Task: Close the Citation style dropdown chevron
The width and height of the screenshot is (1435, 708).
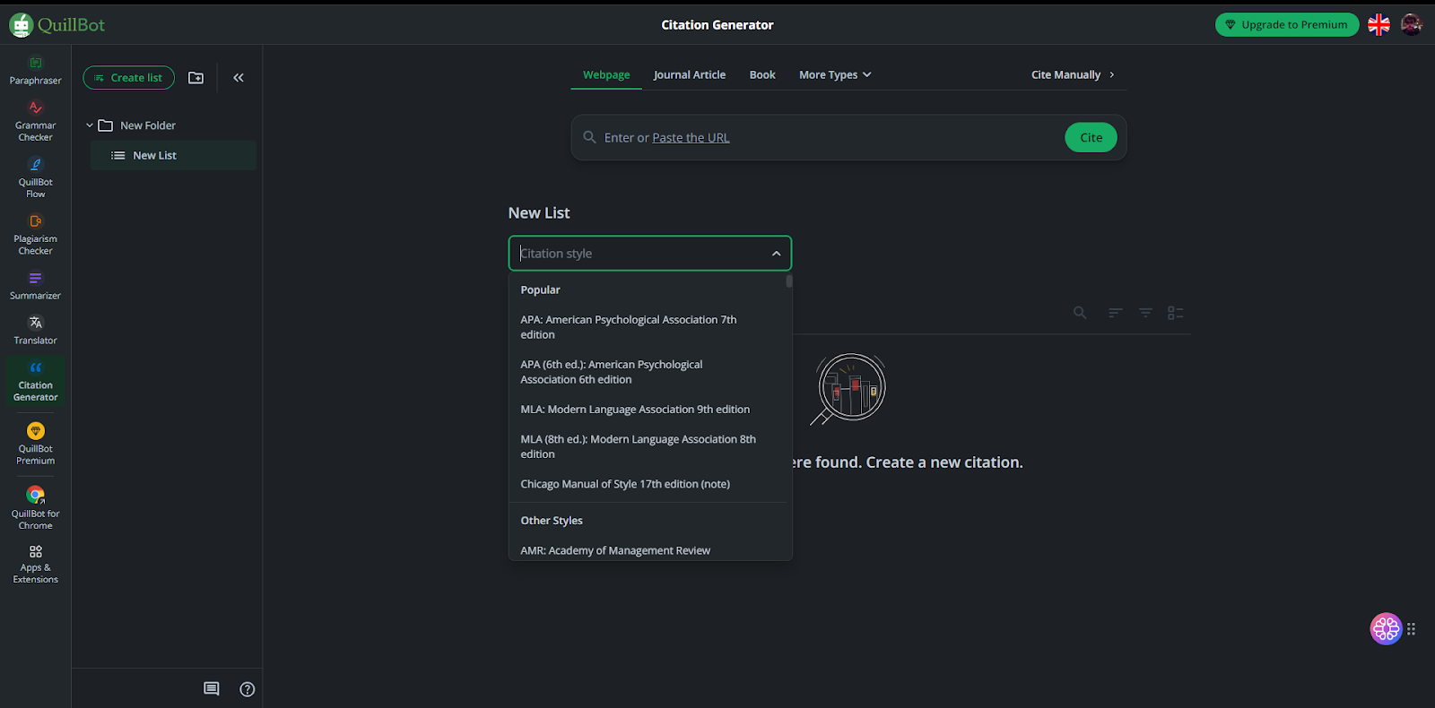Action: point(777,254)
